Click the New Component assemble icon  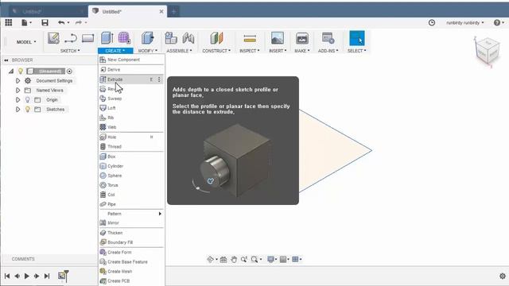pos(171,38)
